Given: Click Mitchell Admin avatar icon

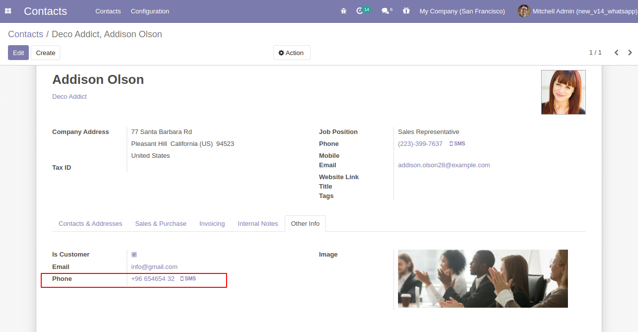Looking at the screenshot, I should point(524,11).
